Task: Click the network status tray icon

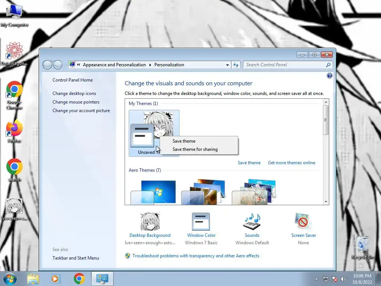Action: (325, 279)
